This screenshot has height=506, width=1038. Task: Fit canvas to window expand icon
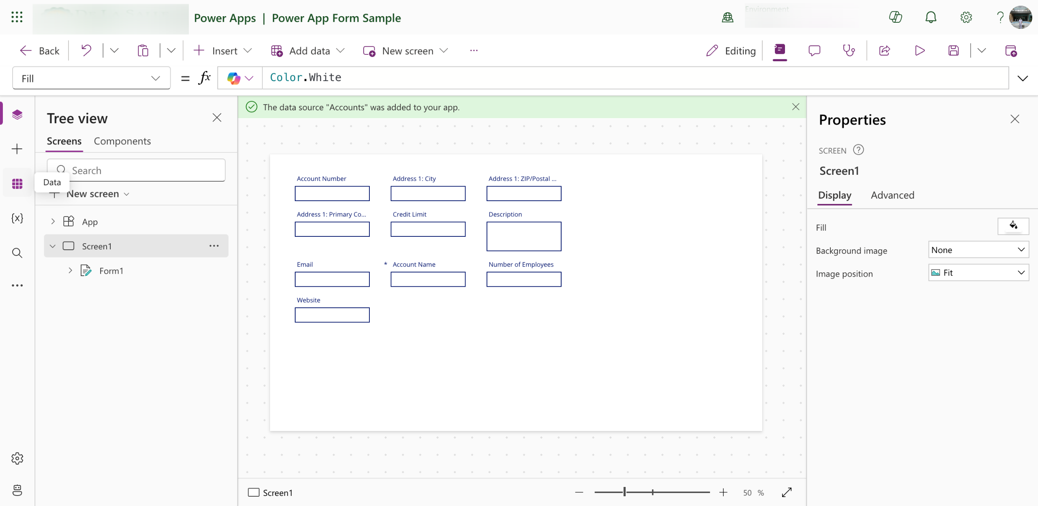click(787, 492)
